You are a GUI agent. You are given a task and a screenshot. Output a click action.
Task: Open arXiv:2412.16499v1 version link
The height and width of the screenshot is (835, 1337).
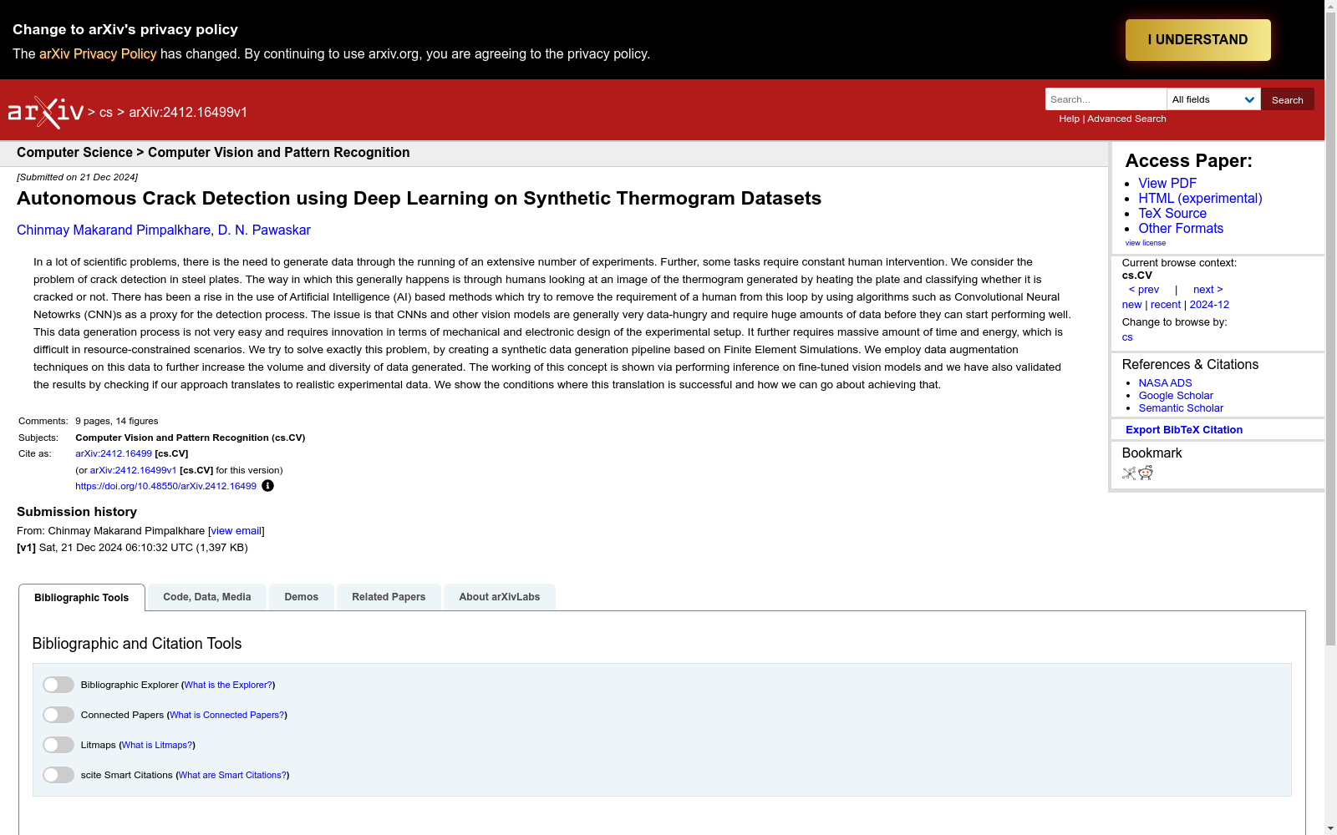point(133,470)
